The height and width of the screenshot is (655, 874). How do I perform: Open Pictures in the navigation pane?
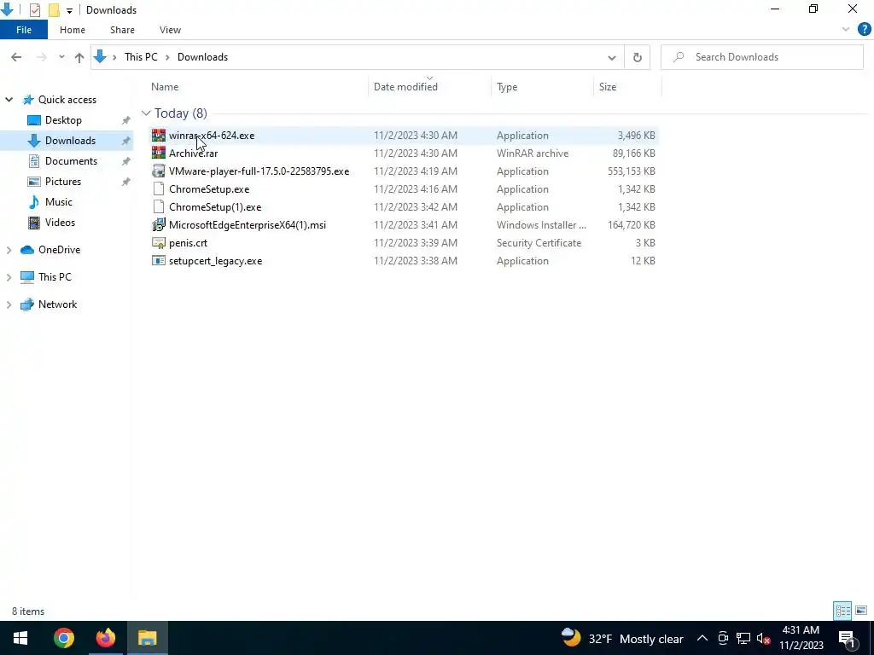[x=63, y=182]
